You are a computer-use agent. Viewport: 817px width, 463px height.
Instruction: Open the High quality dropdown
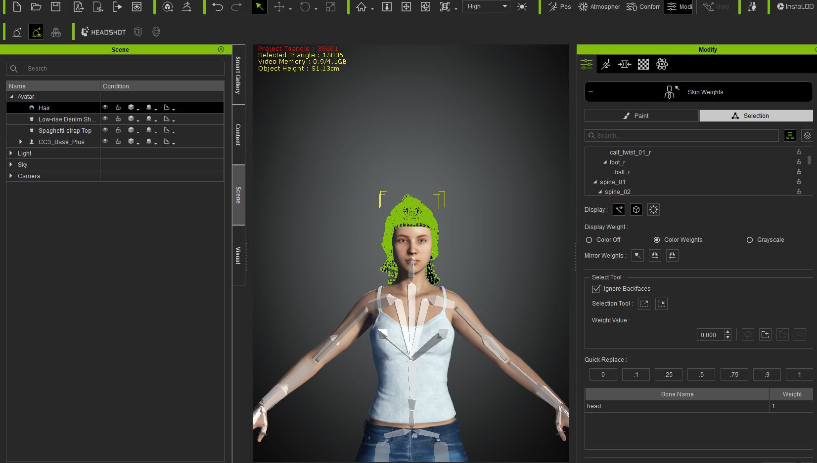(487, 6)
